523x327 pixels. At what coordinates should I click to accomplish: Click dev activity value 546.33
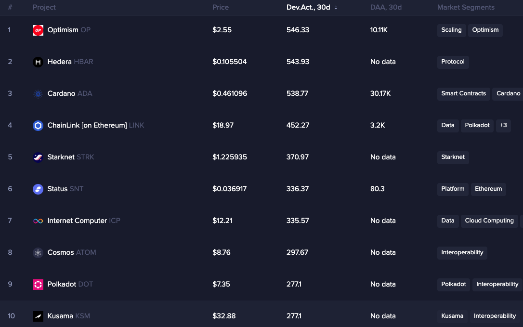(x=298, y=30)
